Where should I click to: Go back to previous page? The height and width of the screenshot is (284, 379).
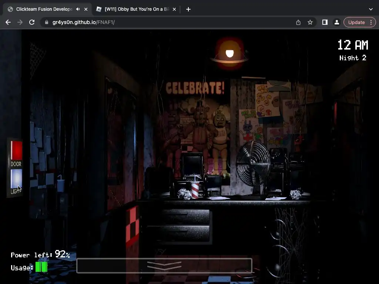pos(8,22)
